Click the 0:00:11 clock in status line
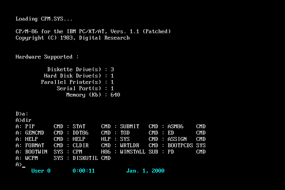Image resolution: width=285 pixels, height=190 pixels. [84, 171]
